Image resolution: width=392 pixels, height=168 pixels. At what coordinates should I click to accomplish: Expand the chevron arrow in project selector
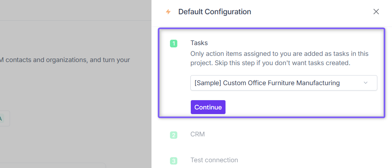pyautogui.click(x=365, y=83)
